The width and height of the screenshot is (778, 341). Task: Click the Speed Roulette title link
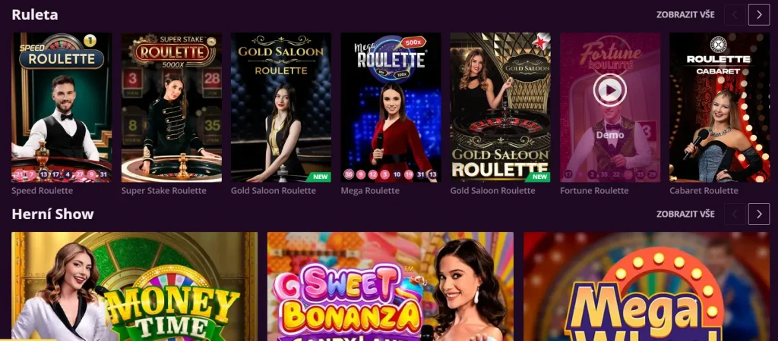43,190
